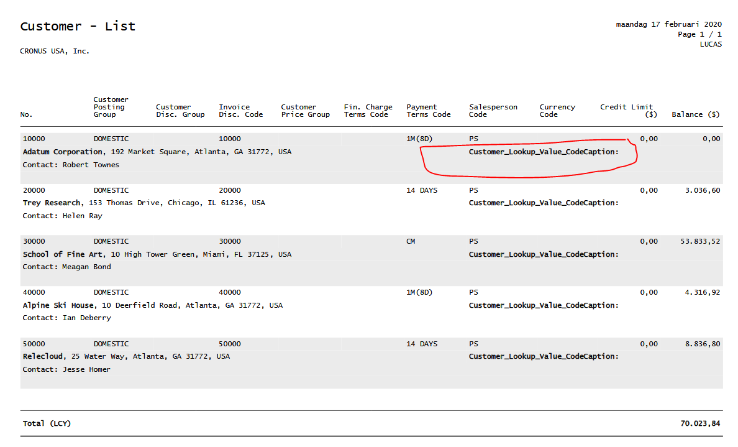Click the user name LUCAS
Screen dimensions: 738x447
(711, 44)
